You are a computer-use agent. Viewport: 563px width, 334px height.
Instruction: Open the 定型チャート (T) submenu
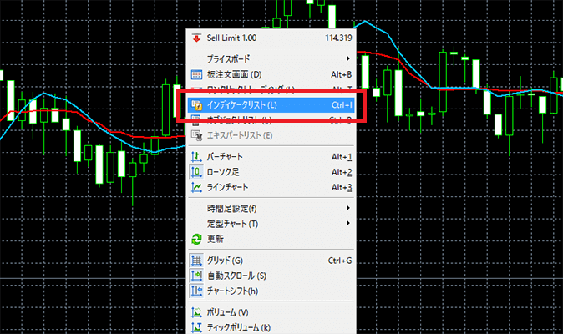(x=271, y=224)
